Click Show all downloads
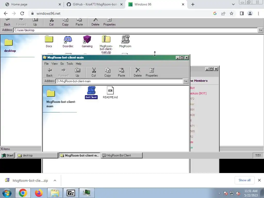The height and width of the screenshot is (198, 264). tap(244, 180)
